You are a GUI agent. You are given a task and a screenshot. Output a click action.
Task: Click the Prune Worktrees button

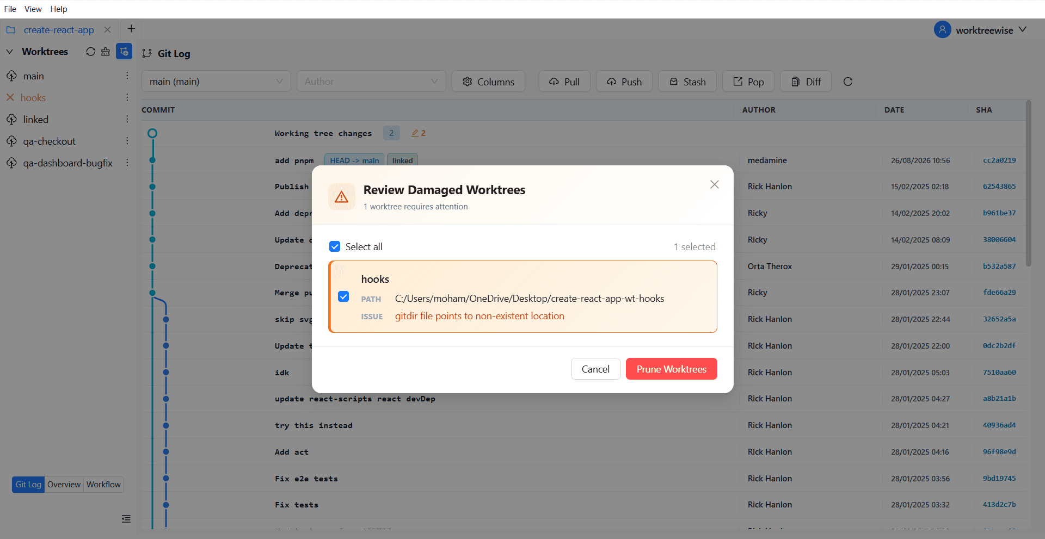coord(672,369)
